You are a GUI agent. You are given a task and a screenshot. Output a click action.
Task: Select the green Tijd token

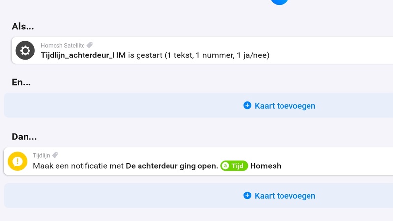point(234,166)
